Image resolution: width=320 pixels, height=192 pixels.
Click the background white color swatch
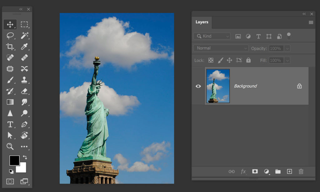(22, 168)
